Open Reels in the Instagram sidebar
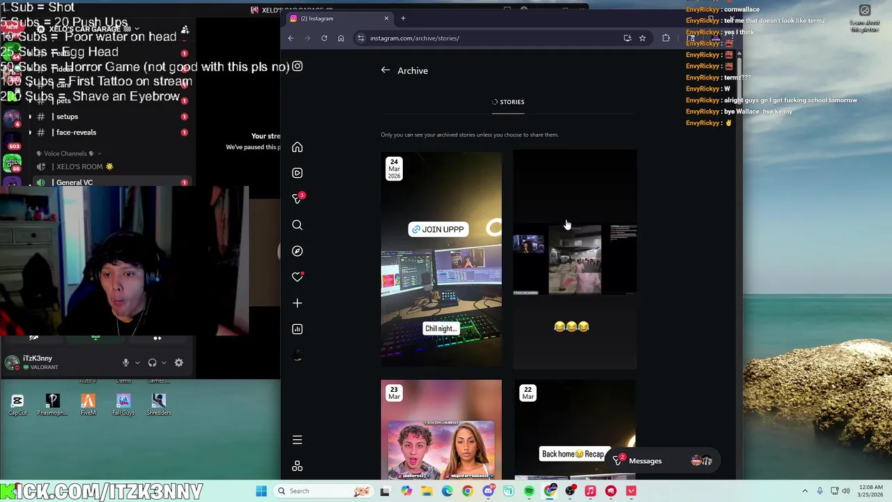The width and height of the screenshot is (892, 502). tap(297, 173)
